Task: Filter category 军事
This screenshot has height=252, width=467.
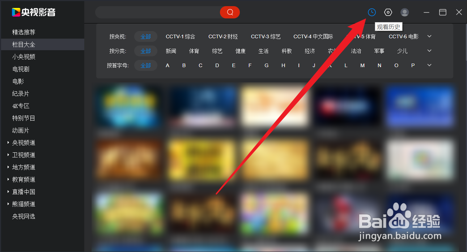Action: 379,51
